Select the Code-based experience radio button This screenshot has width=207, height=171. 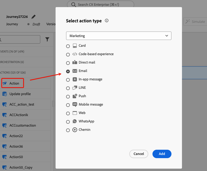tap(68, 55)
